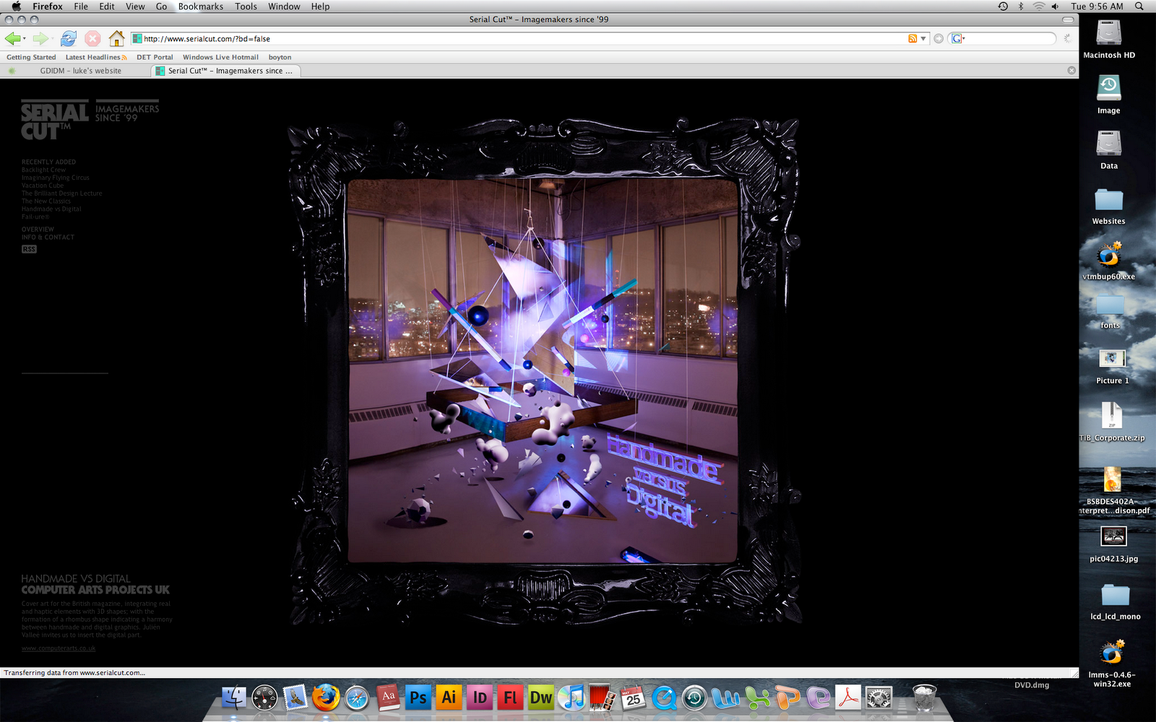Launch InDesign from the Dock
Screen dimensions: 1156x722
pyautogui.click(x=479, y=697)
